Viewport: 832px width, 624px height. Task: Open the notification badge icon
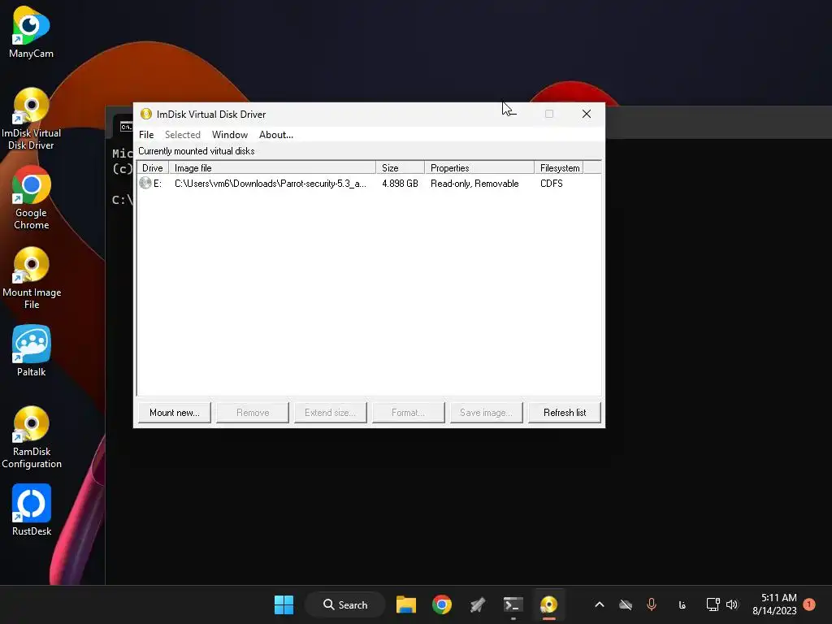809,604
